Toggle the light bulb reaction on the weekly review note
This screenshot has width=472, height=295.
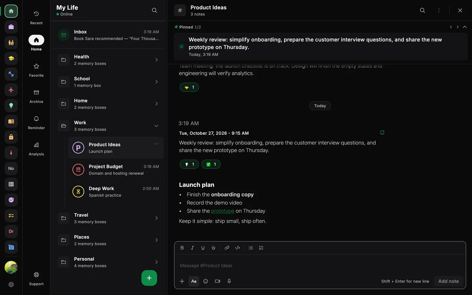coord(189,164)
